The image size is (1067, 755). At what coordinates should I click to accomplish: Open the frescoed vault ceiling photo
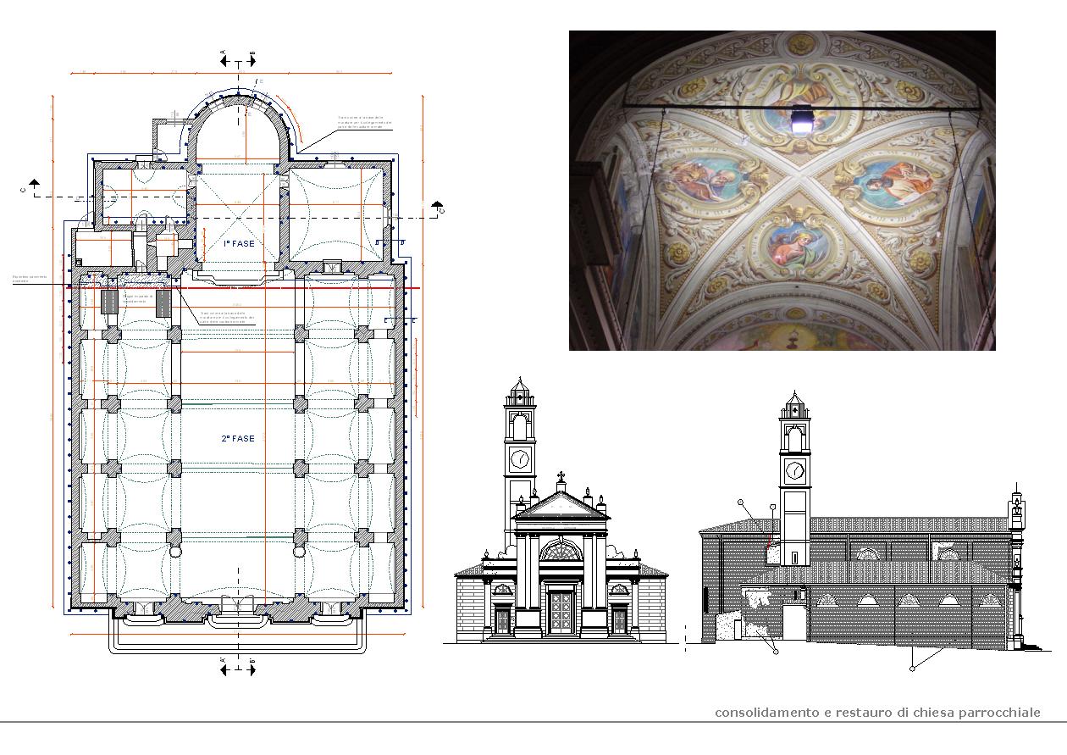pos(782,191)
